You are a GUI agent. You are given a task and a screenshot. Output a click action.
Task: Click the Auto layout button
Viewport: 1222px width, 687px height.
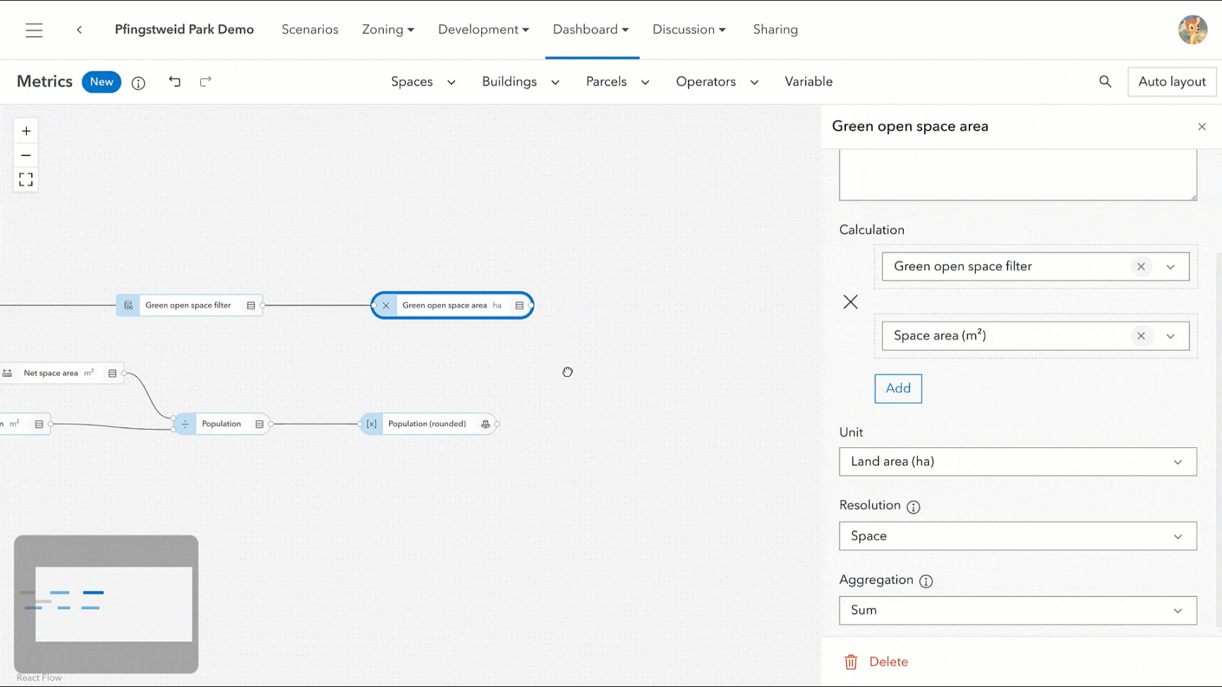(x=1171, y=82)
